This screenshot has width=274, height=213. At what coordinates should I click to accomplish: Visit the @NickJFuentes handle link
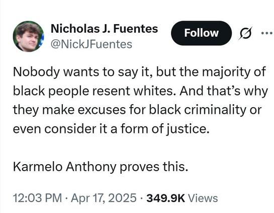92,44
